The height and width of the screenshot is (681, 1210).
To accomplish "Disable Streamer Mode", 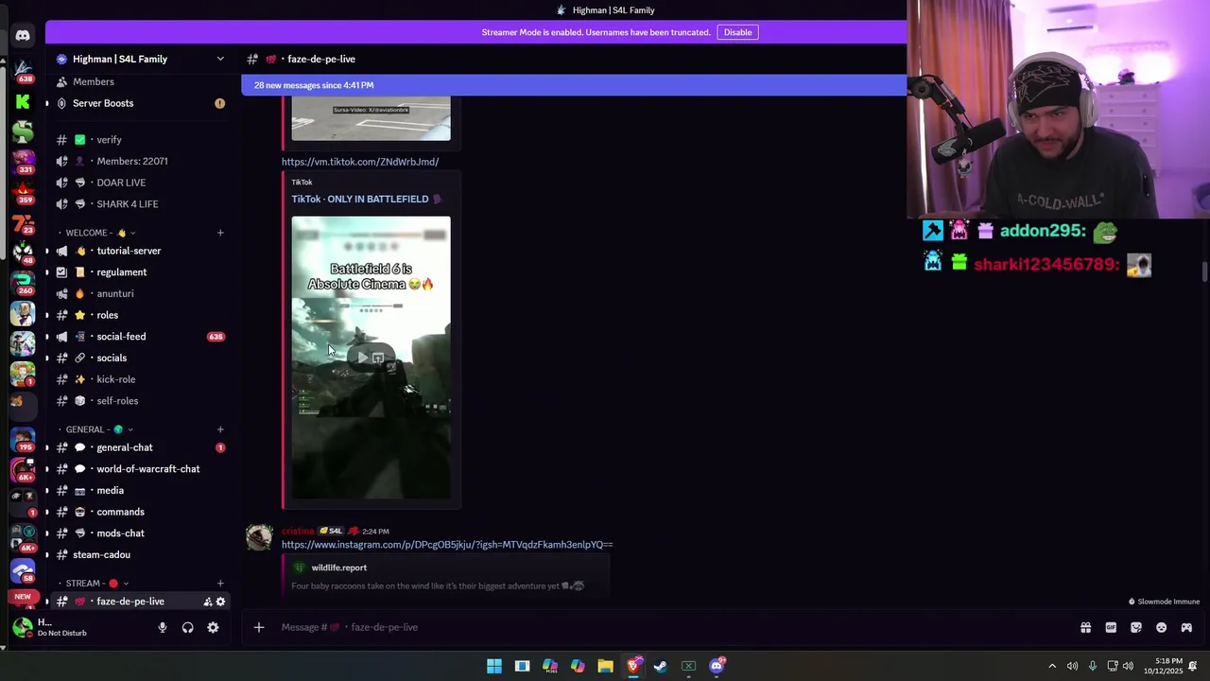I will click(x=737, y=32).
